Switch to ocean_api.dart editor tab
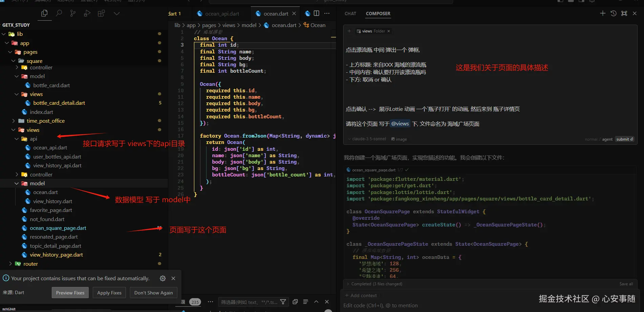Image resolution: width=644 pixels, height=312 pixels. point(222,14)
